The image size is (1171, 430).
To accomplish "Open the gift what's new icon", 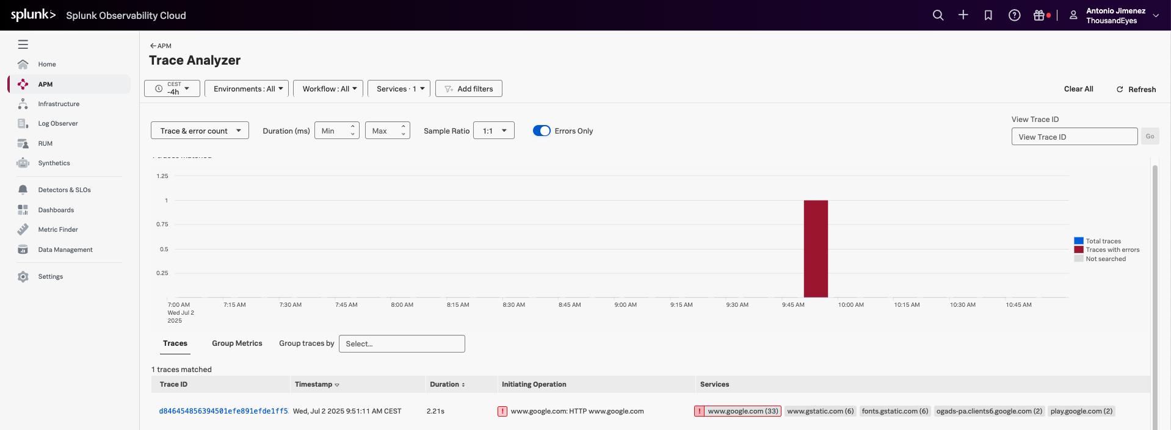I will (1039, 15).
